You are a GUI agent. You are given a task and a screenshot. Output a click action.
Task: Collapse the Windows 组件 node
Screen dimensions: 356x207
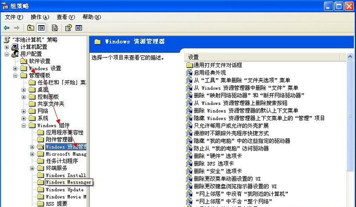(23, 126)
